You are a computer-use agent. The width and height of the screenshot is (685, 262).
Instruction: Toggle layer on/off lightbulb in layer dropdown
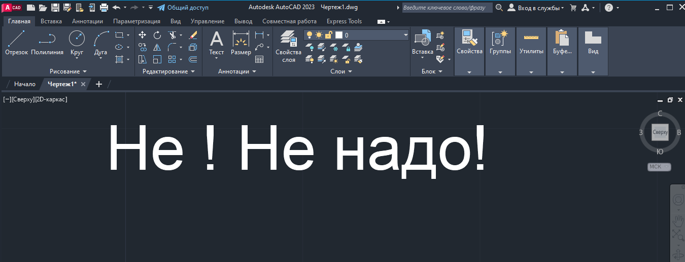click(x=310, y=35)
